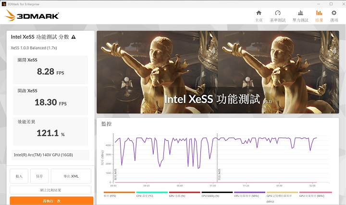This screenshot has width=346, height=205.
Task: Run again with the orange 再執行一次 button
Action: click(x=51, y=201)
